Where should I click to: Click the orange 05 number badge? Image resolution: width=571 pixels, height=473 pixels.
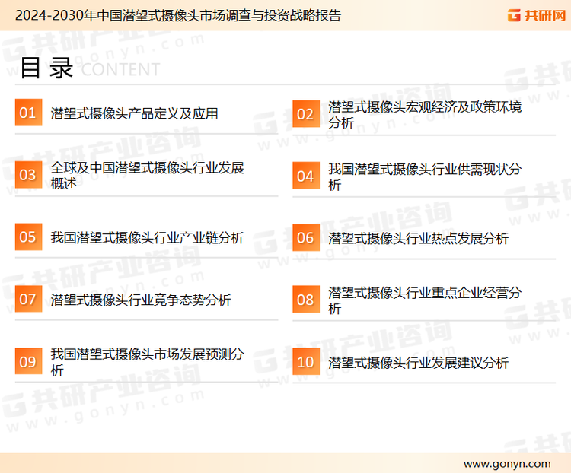tap(28, 236)
